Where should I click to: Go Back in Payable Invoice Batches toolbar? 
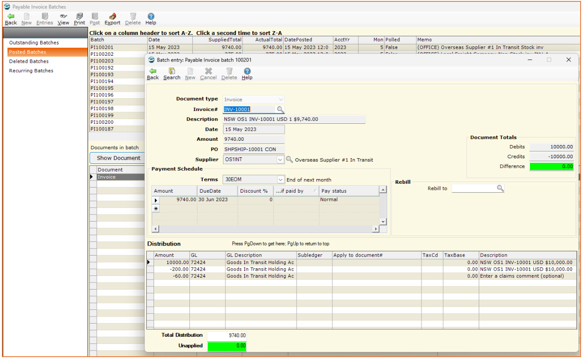point(10,19)
